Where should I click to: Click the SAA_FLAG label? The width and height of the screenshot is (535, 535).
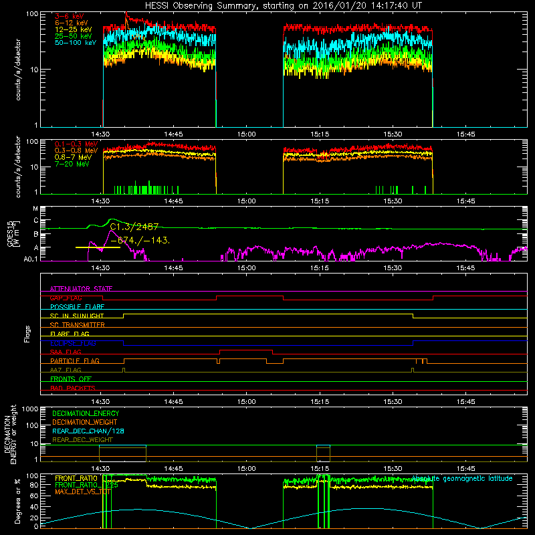coord(66,352)
